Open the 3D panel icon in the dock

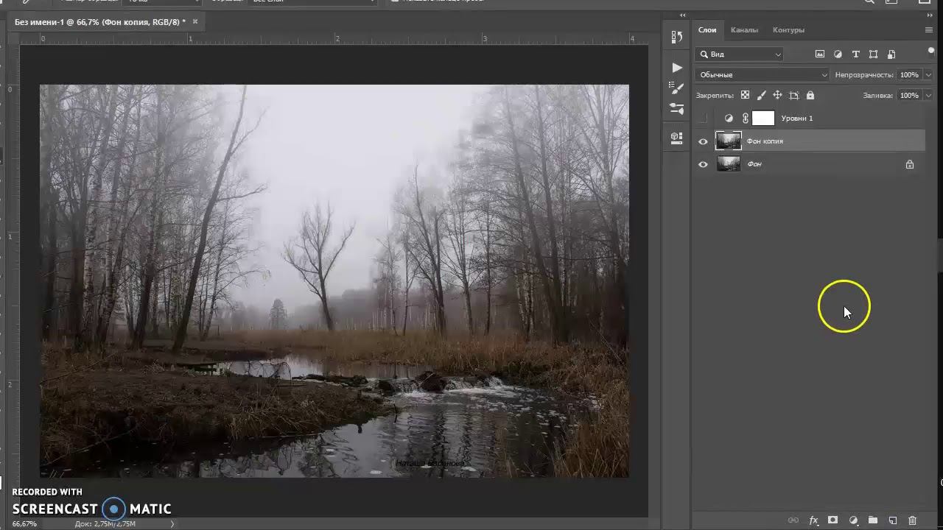pos(677,137)
